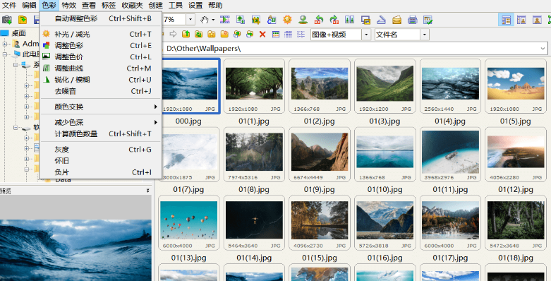
Task: Open the 帮助 menu
Action: [x=215, y=5]
